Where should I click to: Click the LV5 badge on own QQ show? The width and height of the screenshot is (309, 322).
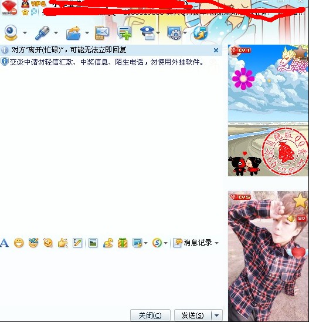(x=240, y=197)
